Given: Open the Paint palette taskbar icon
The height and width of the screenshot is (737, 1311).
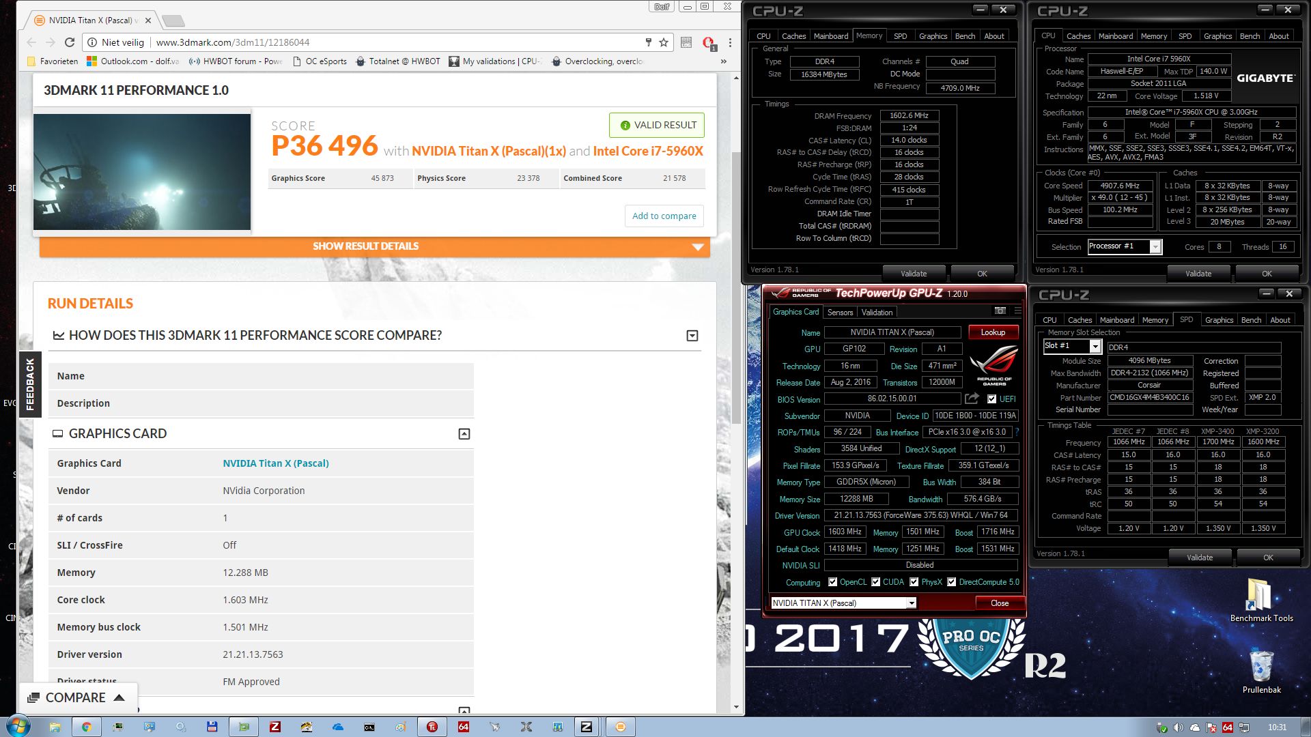Looking at the screenshot, I should 401,727.
